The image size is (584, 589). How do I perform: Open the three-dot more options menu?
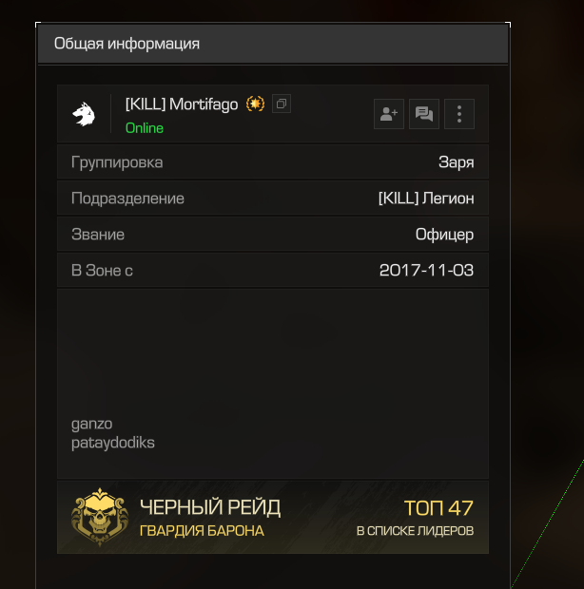tap(459, 114)
